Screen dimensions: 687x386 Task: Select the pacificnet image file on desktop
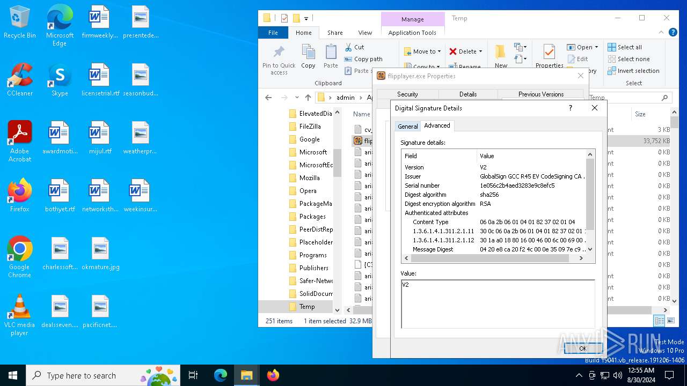tap(100, 311)
